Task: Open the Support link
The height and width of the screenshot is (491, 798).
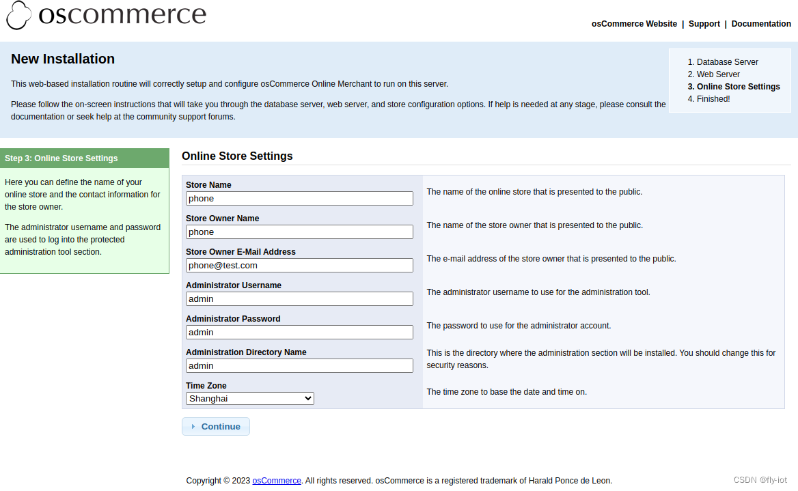Action: 704,24
